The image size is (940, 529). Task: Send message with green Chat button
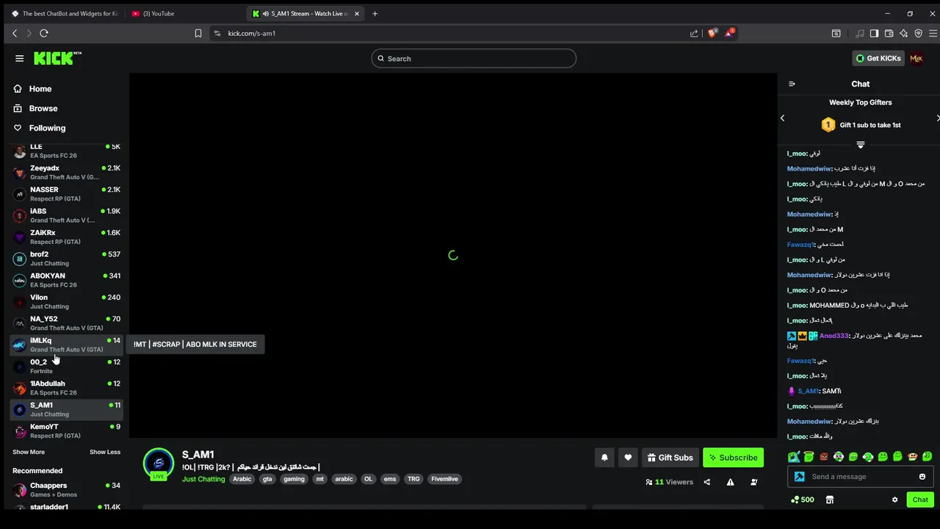920,500
